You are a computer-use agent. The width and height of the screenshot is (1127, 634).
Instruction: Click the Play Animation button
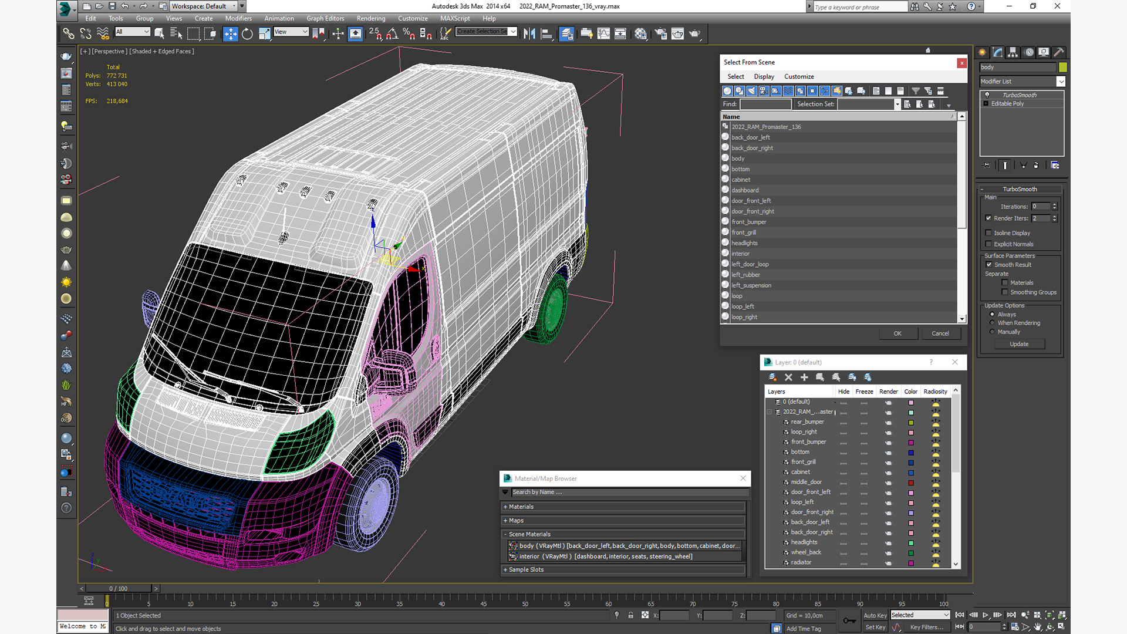pos(986,615)
